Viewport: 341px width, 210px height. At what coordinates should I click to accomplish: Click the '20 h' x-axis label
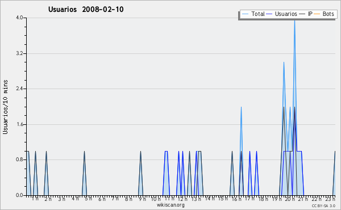click(x=290, y=199)
